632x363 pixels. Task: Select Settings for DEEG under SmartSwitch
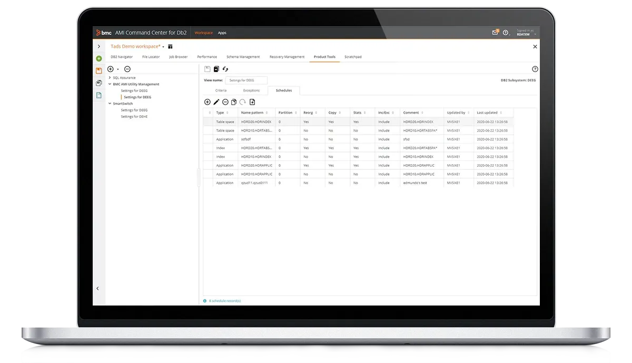134,110
